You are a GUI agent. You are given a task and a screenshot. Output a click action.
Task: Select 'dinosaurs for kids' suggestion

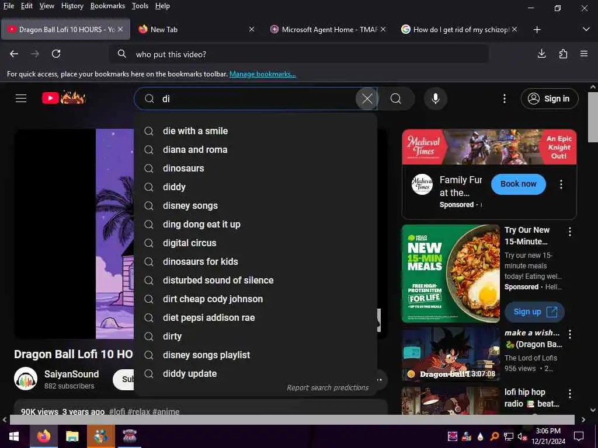coord(256,262)
